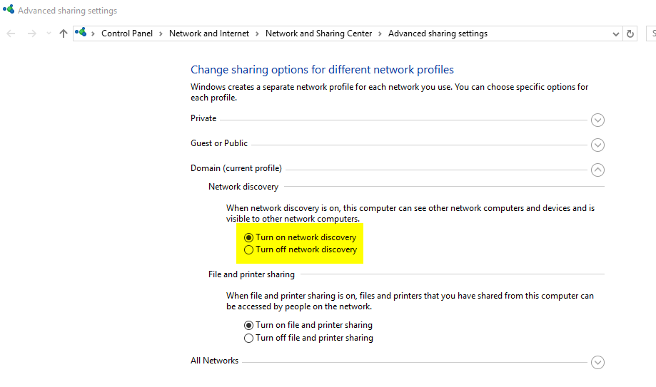Select Turn off file and printer sharing
The width and height of the screenshot is (656, 387).
click(248, 338)
